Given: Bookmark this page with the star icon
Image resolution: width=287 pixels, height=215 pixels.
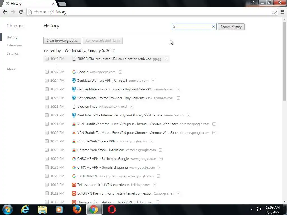Looking at the screenshot, I should click(x=274, y=12).
